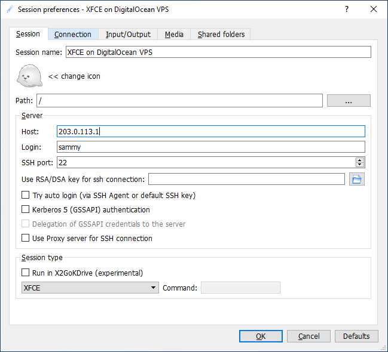
Task: Enable Try auto login checkbox
Action: (25, 195)
